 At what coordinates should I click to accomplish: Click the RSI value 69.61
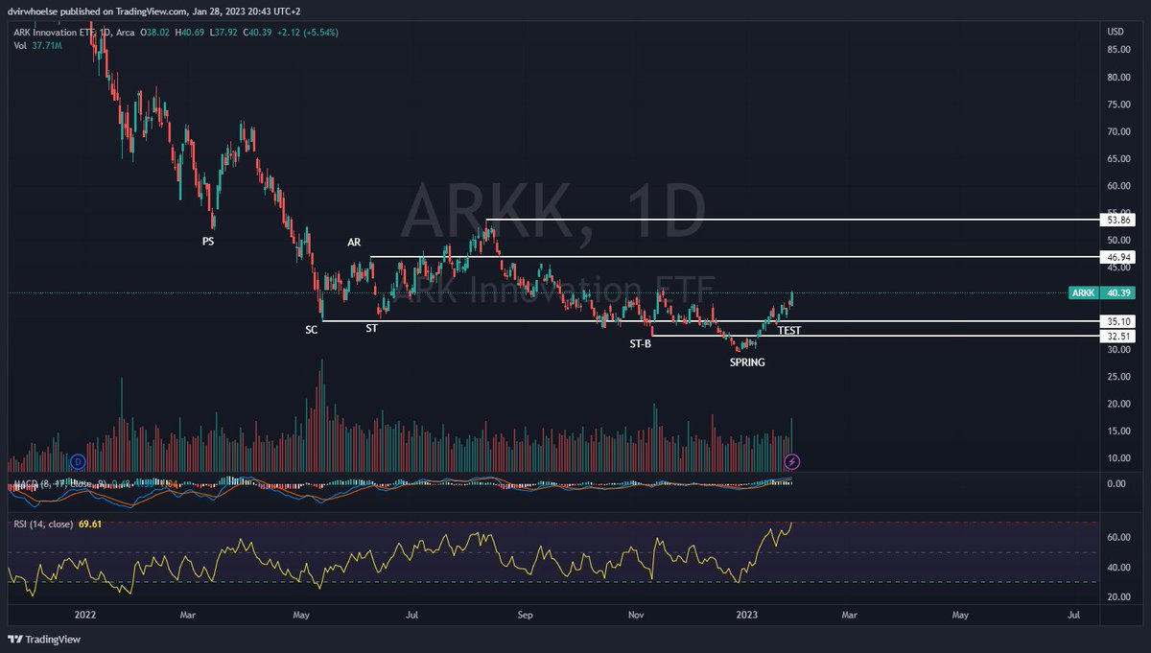[x=92, y=525]
